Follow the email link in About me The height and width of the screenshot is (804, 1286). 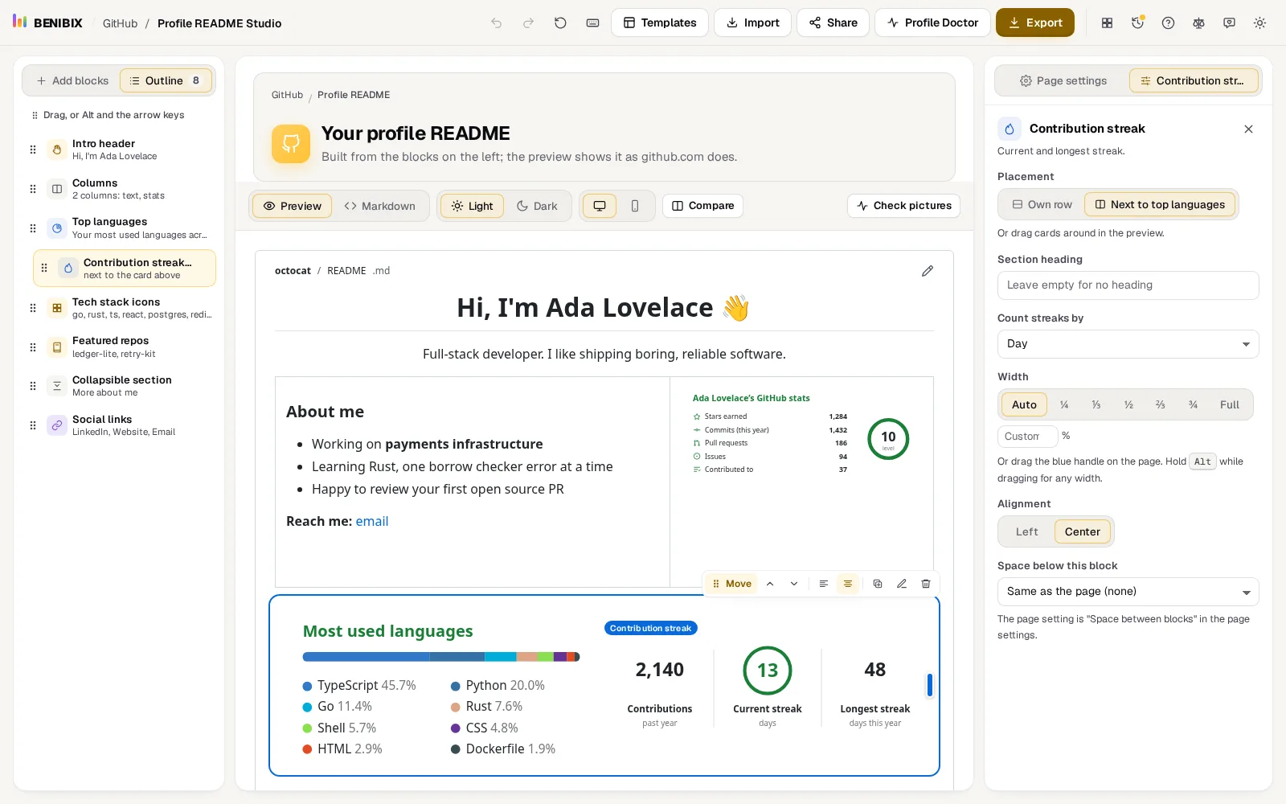point(372,521)
